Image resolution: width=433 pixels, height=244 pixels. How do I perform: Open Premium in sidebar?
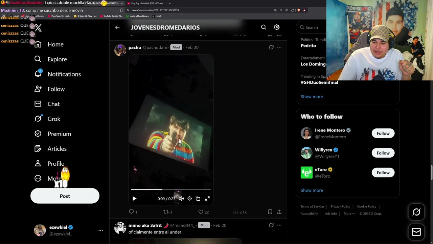coord(53,134)
